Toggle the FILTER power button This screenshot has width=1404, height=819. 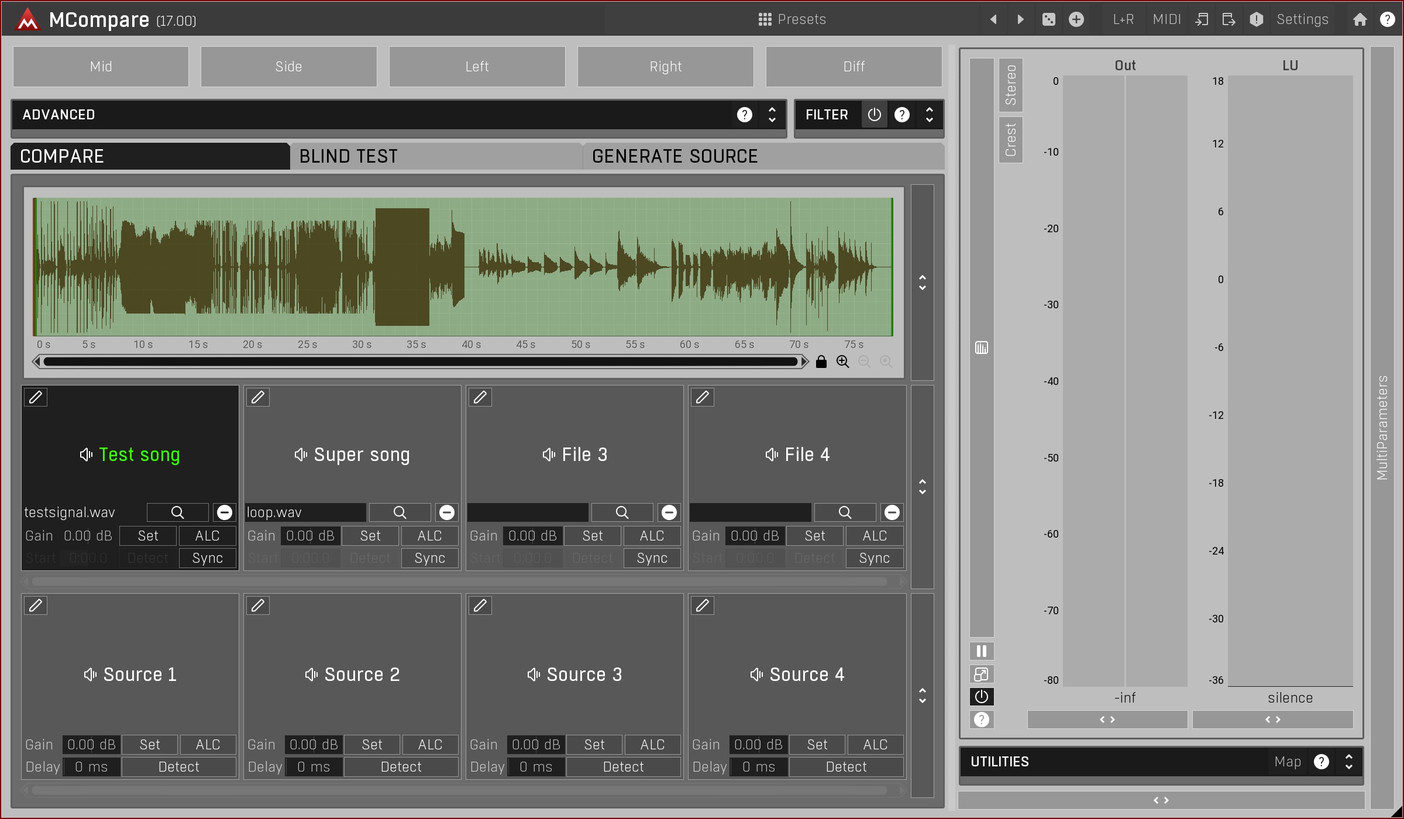(874, 115)
